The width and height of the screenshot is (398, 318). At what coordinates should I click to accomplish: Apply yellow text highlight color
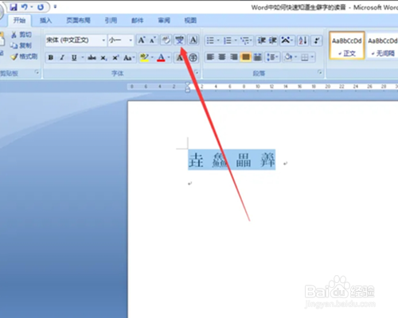click(144, 57)
